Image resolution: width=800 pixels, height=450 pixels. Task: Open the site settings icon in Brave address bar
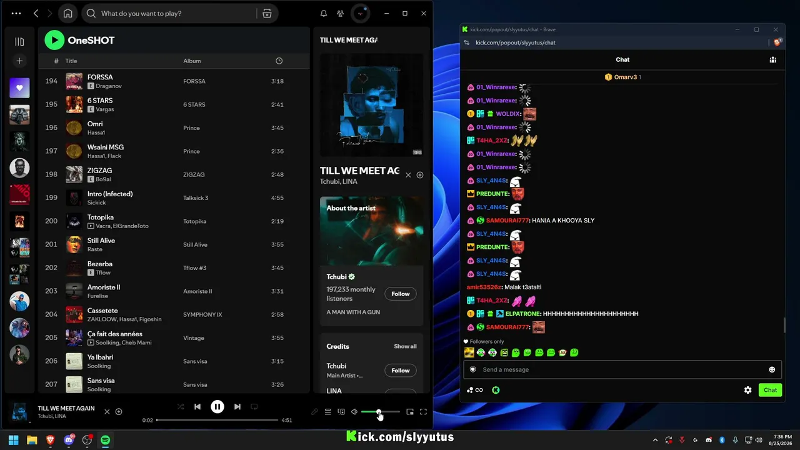[x=466, y=42]
